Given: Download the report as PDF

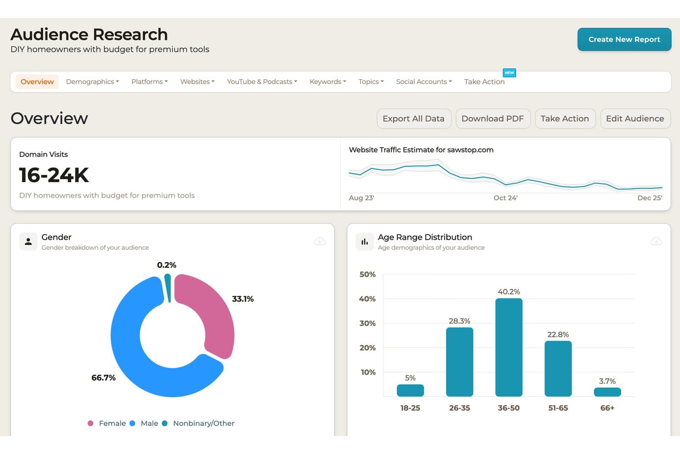Looking at the screenshot, I should [x=493, y=119].
